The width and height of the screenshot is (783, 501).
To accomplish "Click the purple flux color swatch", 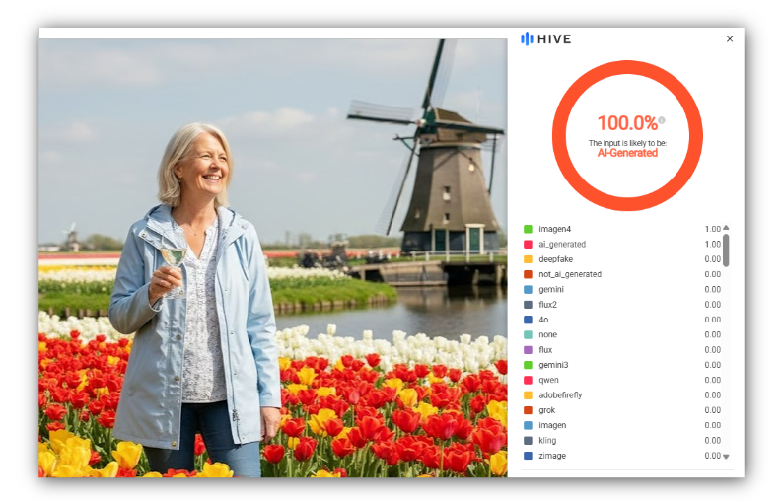I will [x=529, y=350].
